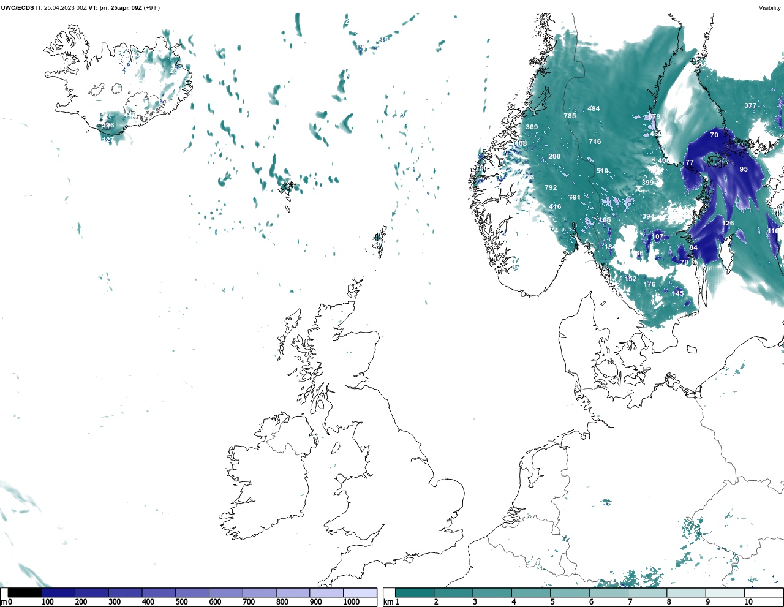Click the 'm' unit label of the left legend
The width and height of the screenshot is (784, 607).
click(4, 602)
